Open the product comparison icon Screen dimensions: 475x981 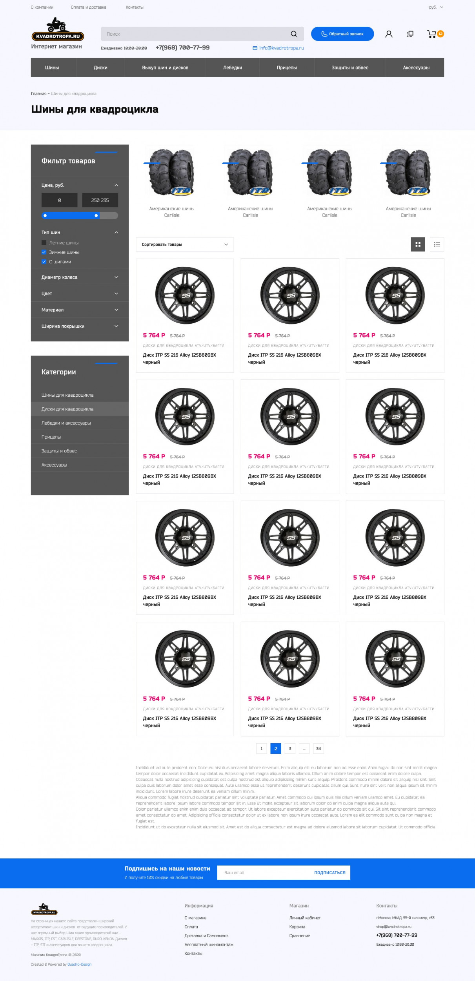click(x=410, y=34)
